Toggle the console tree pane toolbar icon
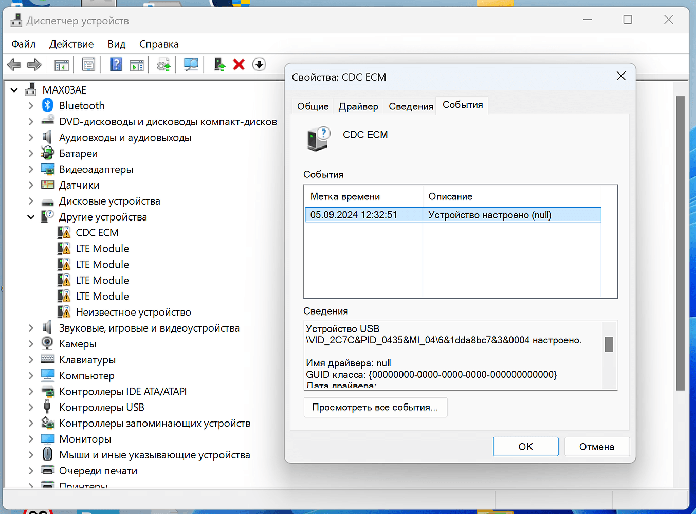 pyautogui.click(x=61, y=65)
